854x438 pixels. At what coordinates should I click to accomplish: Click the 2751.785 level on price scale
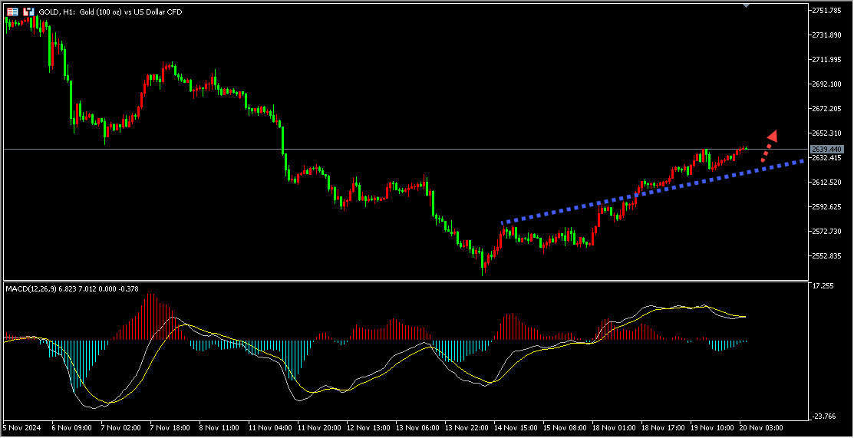coord(830,11)
